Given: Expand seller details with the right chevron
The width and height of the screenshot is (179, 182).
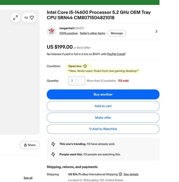Looking at the screenshot, I should pos(157,32).
